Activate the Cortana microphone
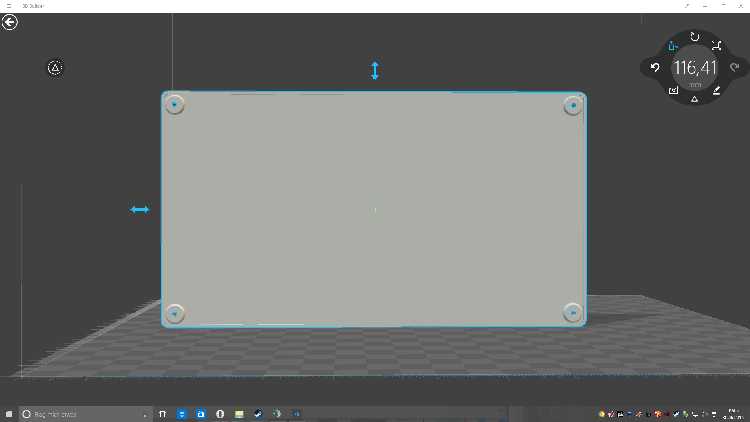 point(145,414)
